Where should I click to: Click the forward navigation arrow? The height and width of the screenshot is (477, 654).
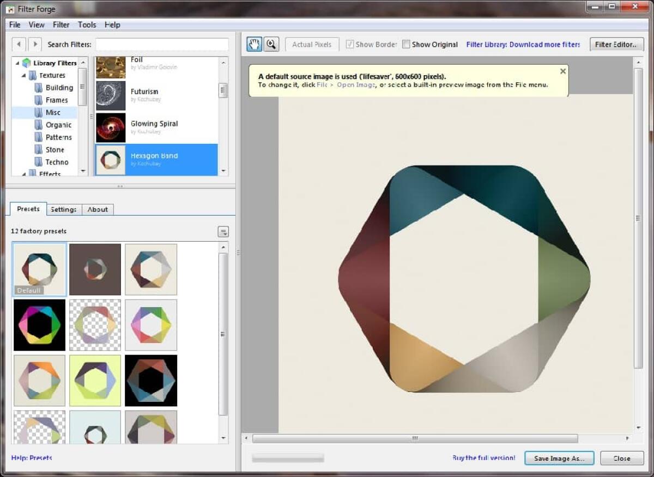[34, 44]
